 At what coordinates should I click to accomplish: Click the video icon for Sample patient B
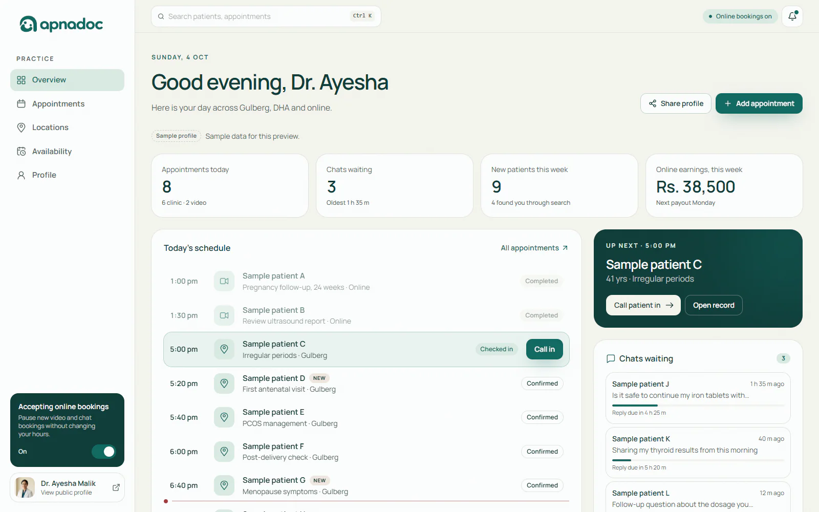click(x=224, y=315)
